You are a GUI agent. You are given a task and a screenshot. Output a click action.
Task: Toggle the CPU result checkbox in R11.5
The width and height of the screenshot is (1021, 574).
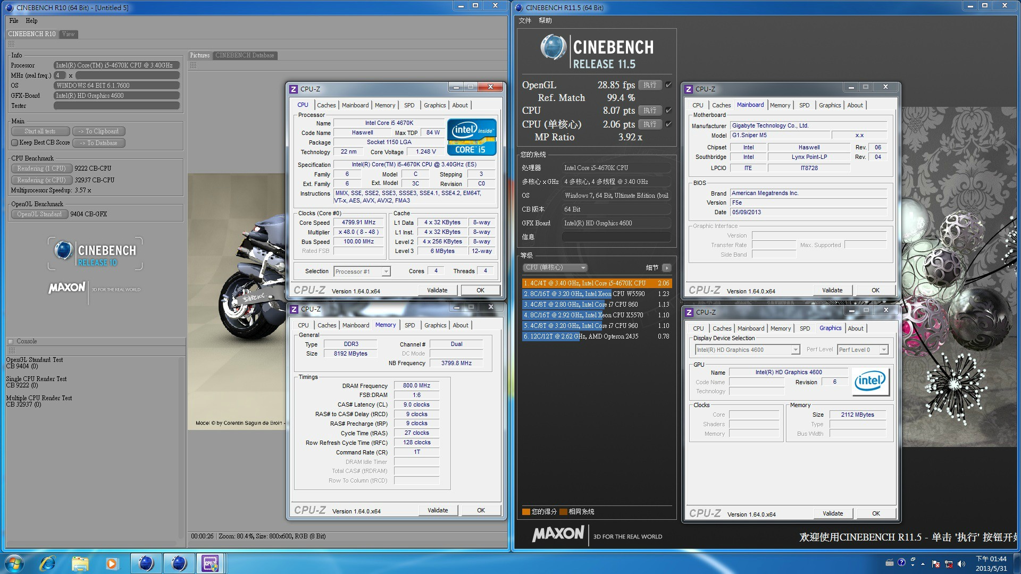pyautogui.click(x=668, y=110)
